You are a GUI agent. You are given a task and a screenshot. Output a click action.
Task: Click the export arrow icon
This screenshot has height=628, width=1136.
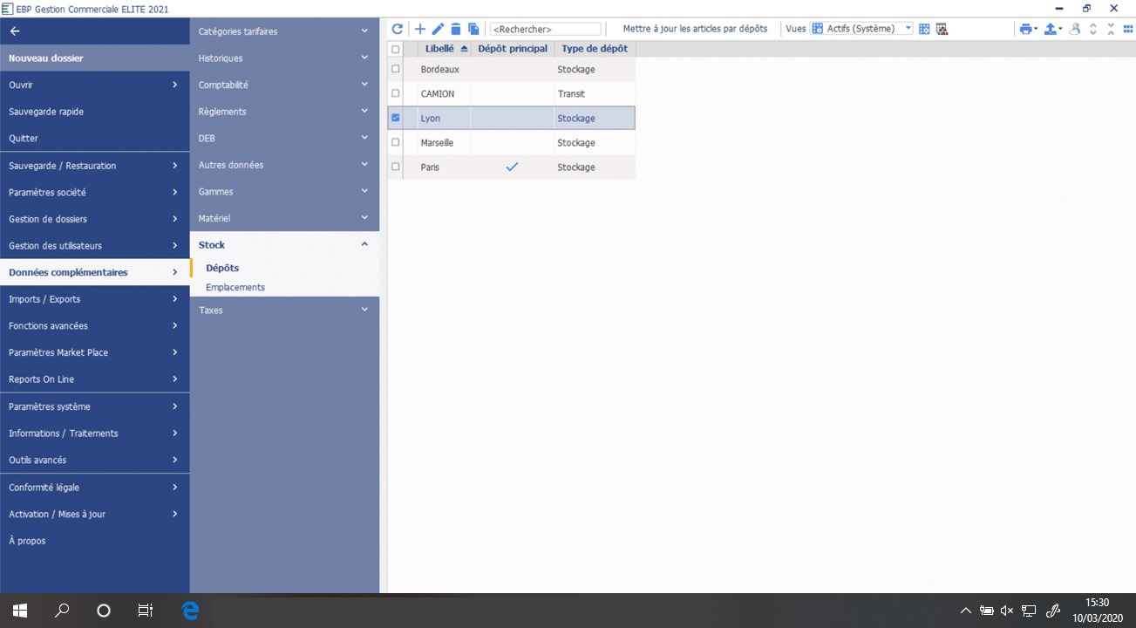pos(1052,29)
